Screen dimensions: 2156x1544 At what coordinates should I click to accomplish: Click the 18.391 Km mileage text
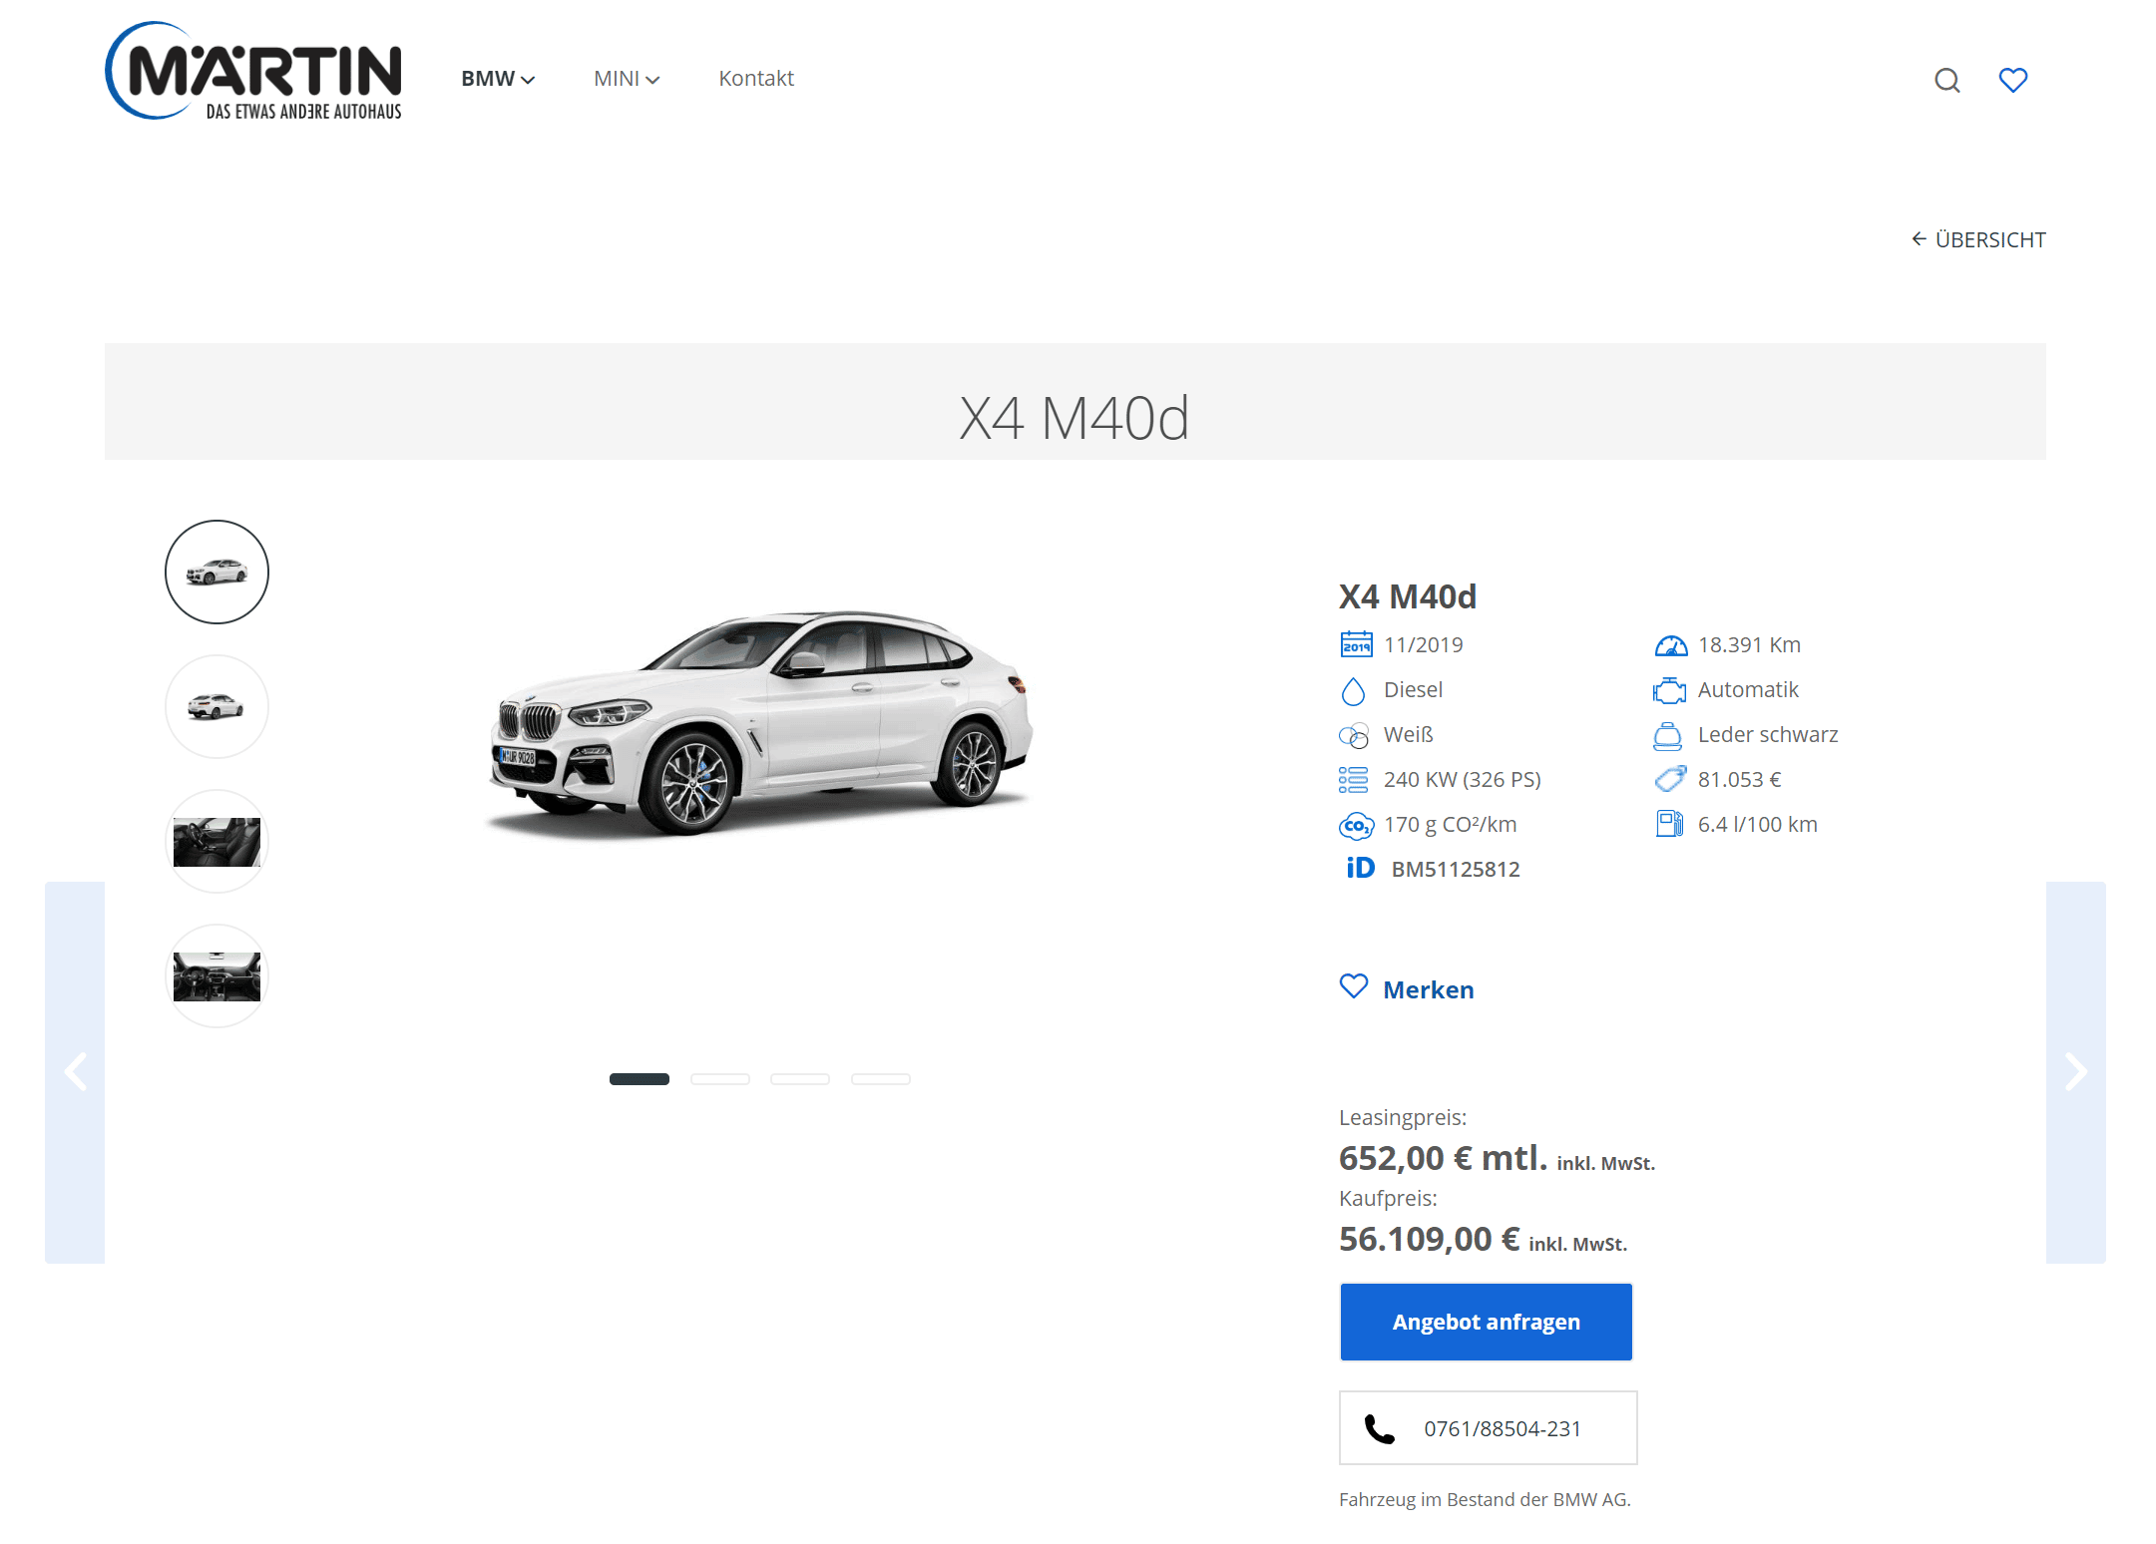1749,644
